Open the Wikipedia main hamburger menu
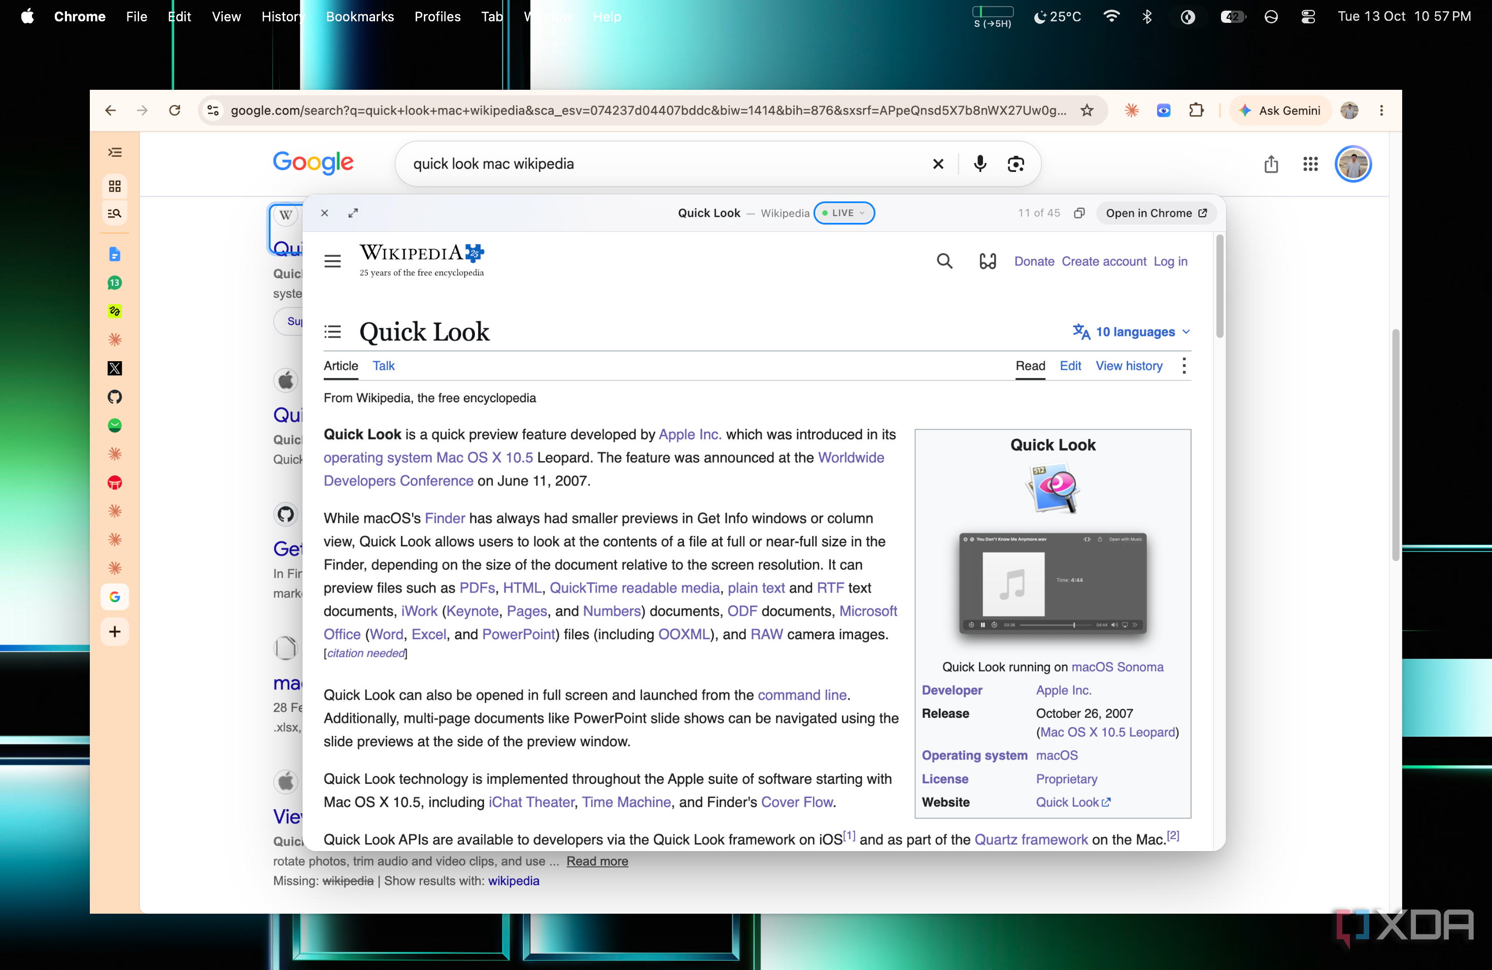Screen dimensions: 1492x970 click(332, 261)
